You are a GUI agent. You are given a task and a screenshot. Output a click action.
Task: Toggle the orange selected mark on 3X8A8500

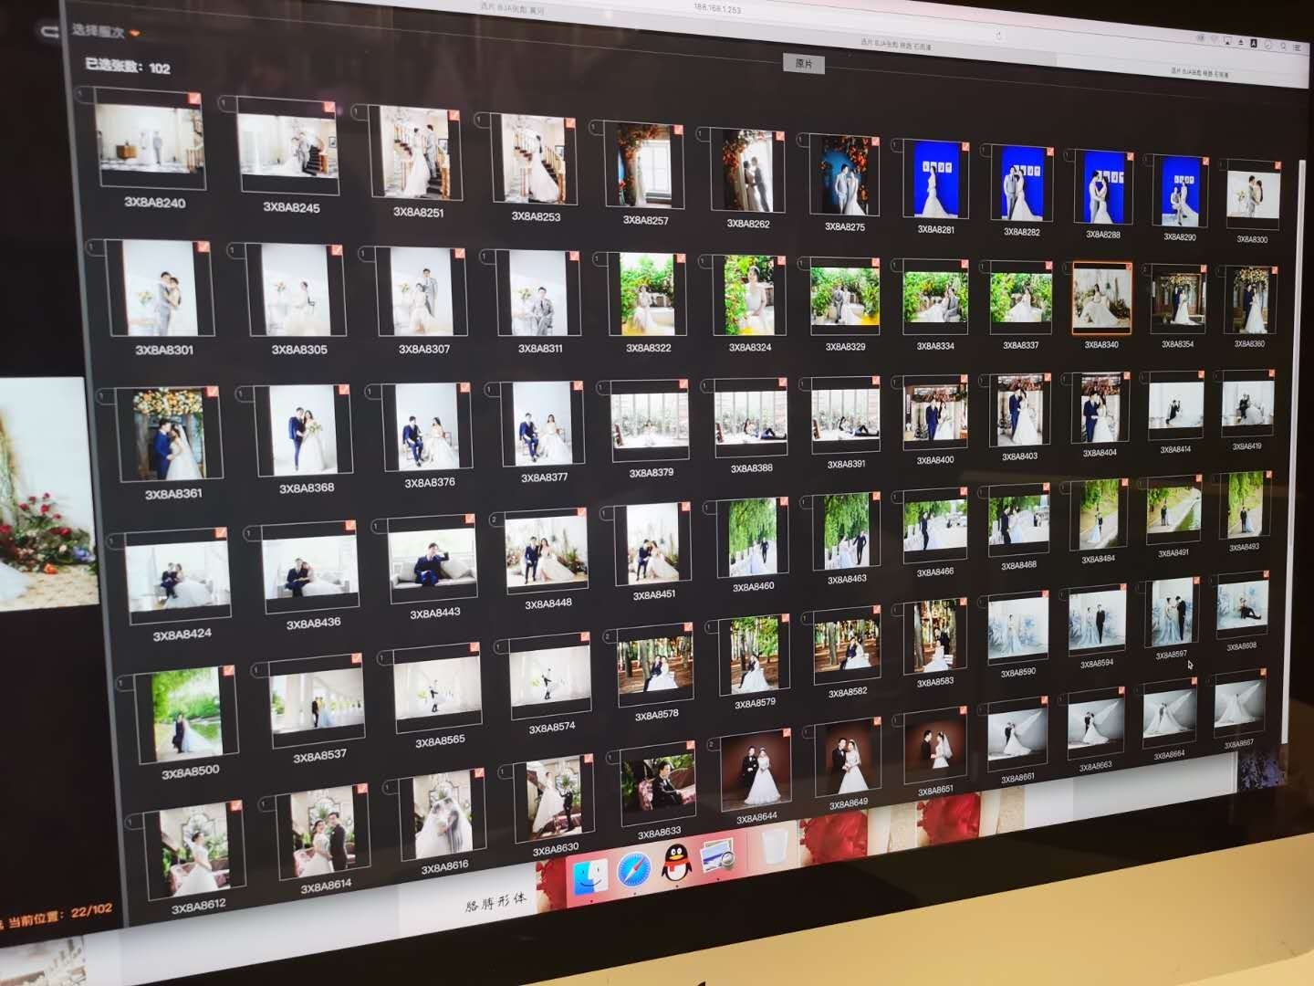(228, 671)
